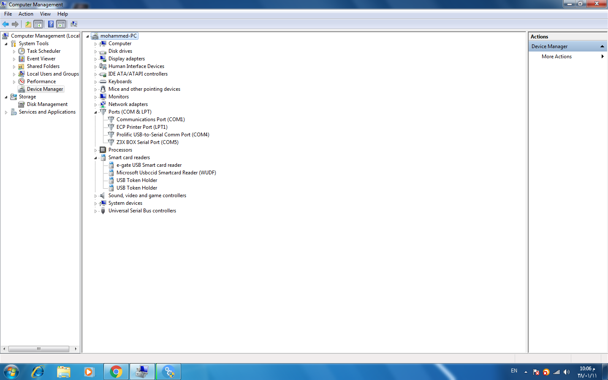Open the Action menu

point(26,14)
